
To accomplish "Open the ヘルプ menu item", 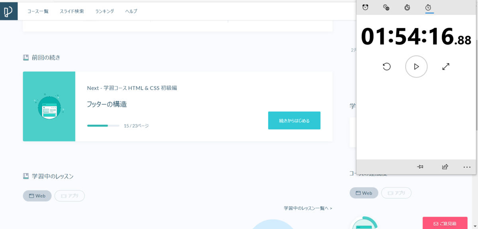I will point(131,12).
